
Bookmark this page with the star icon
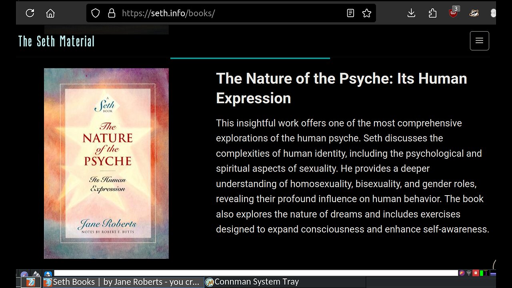pos(367,13)
